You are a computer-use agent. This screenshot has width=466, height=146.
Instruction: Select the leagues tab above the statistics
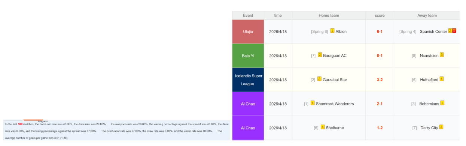coord(42,121)
